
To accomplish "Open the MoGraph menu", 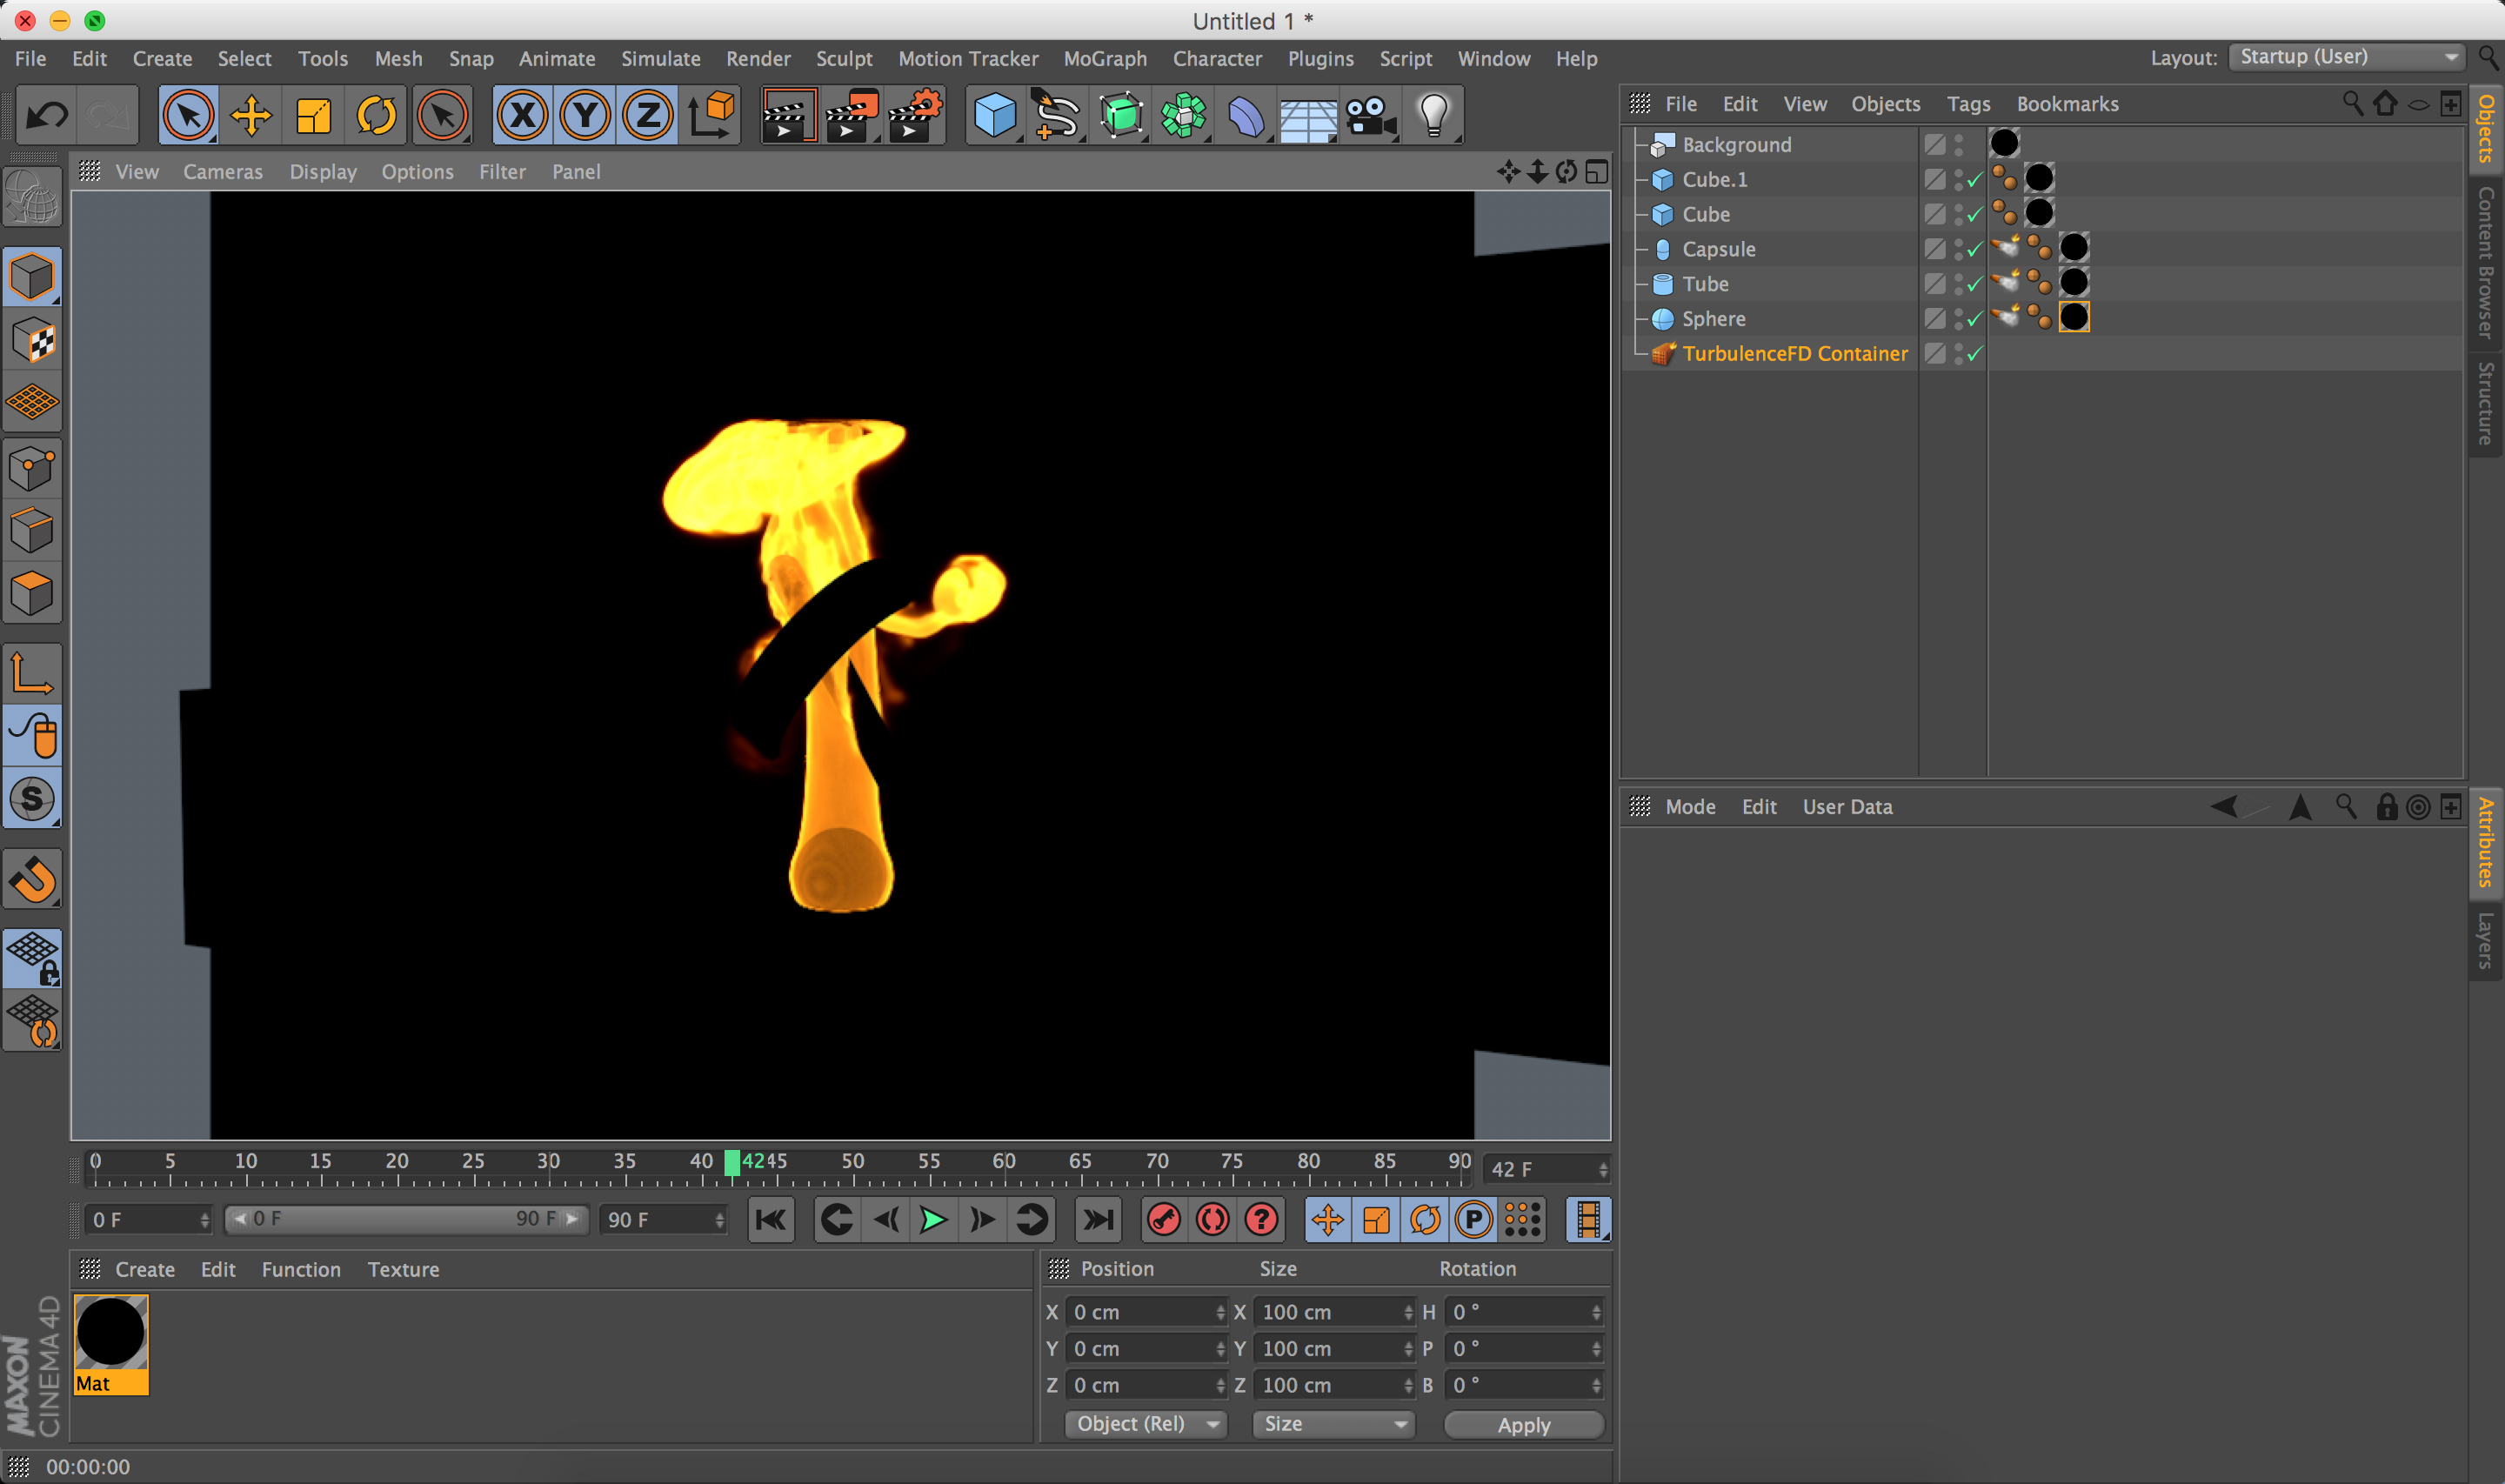I will coord(1105,58).
